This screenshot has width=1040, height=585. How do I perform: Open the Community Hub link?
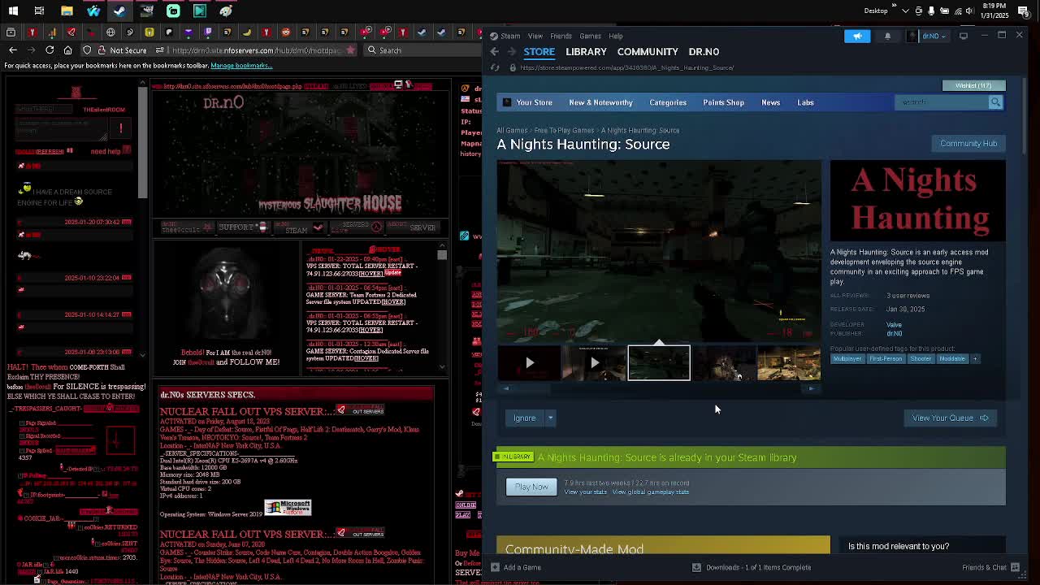(968, 143)
